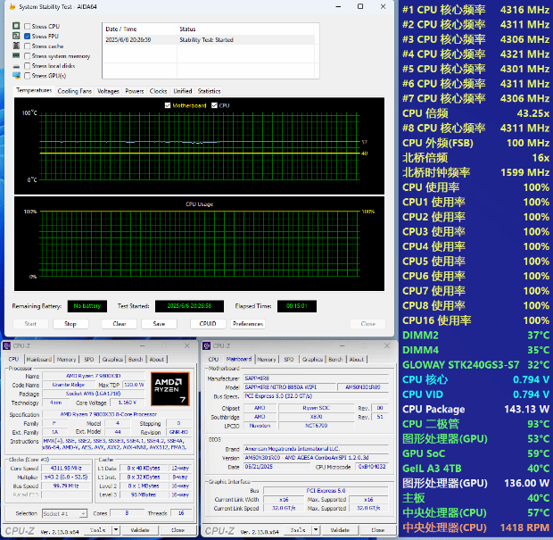Open AIDA64 Preferences
Viewport: 553px width, 540px height.
pyautogui.click(x=248, y=324)
